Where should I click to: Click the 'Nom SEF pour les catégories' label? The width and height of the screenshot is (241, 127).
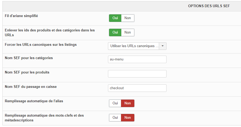tap(29, 58)
